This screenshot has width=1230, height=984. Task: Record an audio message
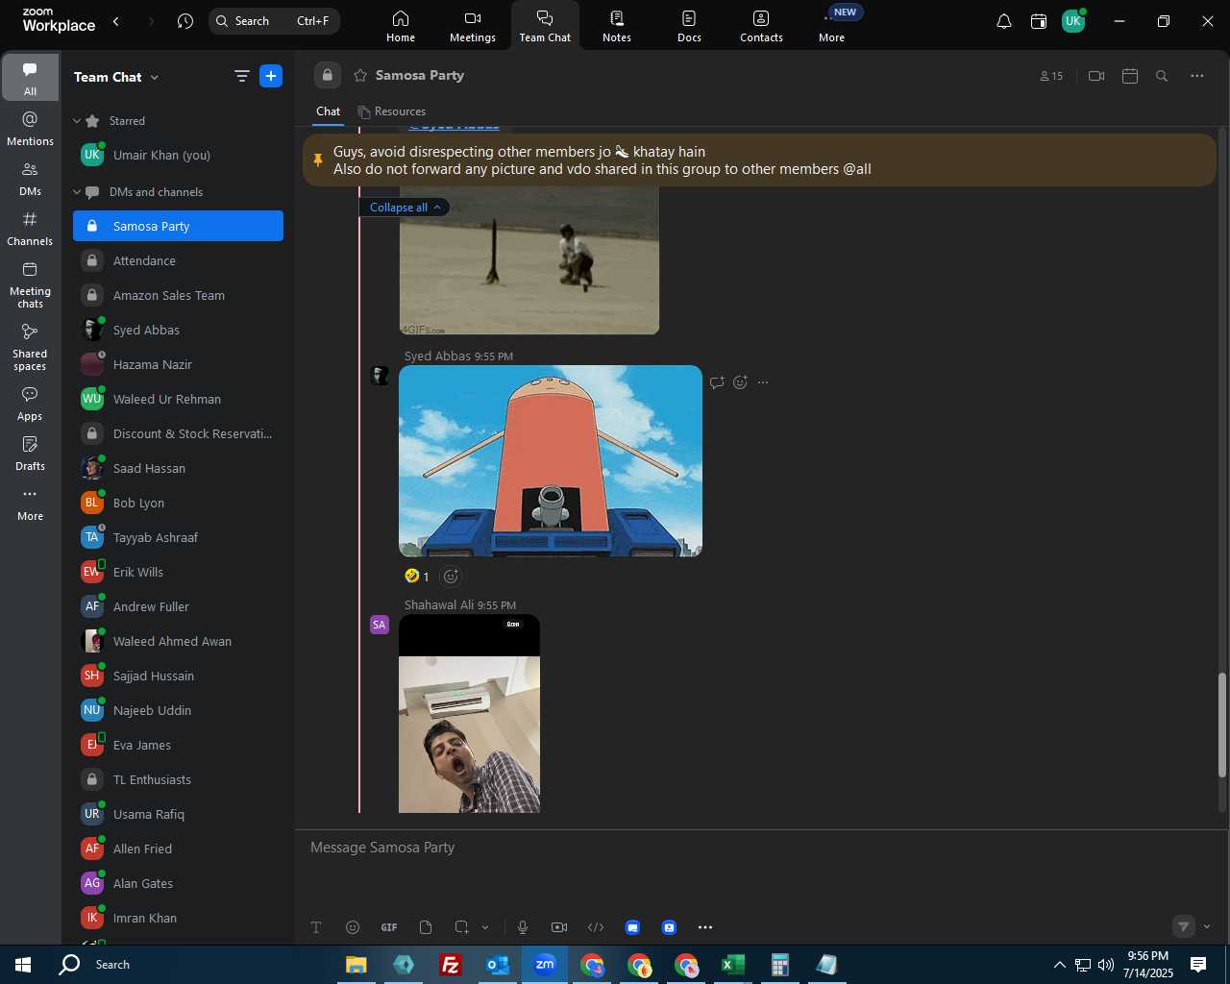523,927
